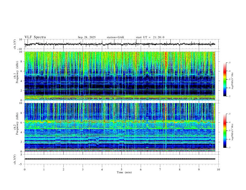Click lower colorbar tick label '-5'
246x190 pixels.
pos(229,131)
